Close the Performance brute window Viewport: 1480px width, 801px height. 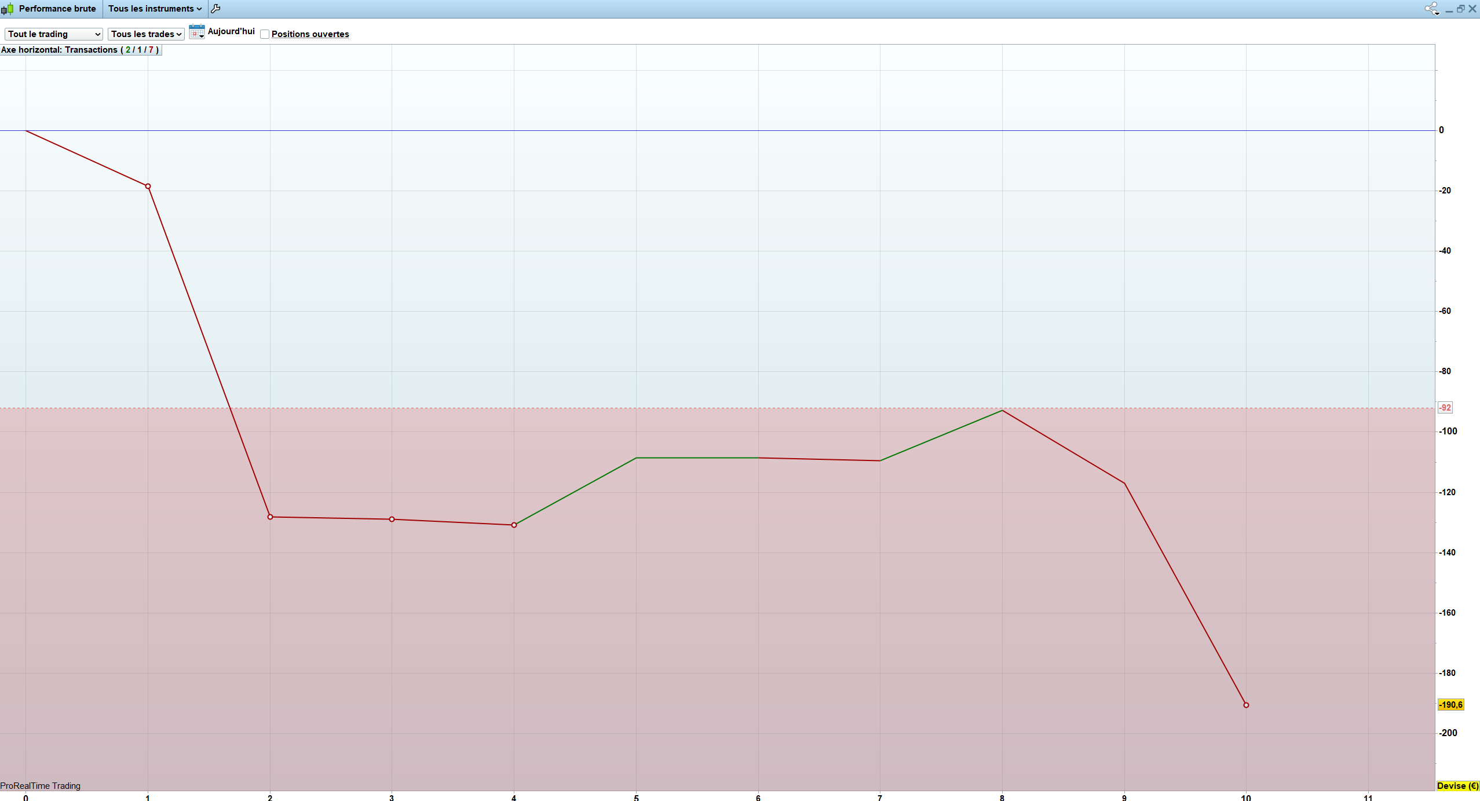[1472, 9]
